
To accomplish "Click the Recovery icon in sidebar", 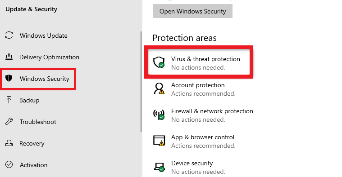I will coord(9,143).
